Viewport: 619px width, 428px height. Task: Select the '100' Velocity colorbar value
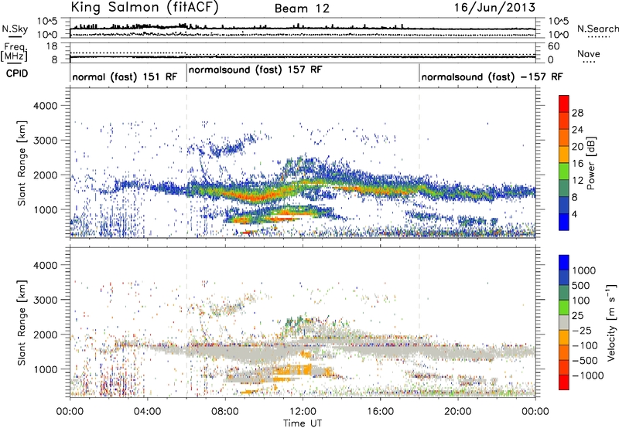pos(581,301)
